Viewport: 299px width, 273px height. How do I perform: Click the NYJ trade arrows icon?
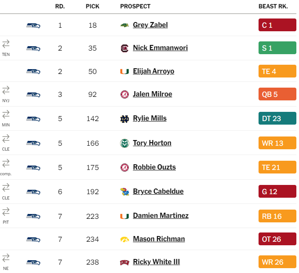click(6, 90)
